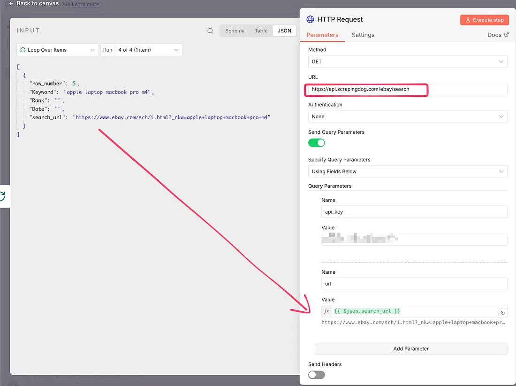Select the Table view tab
This screenshot has height=386, width=516.
261,31
